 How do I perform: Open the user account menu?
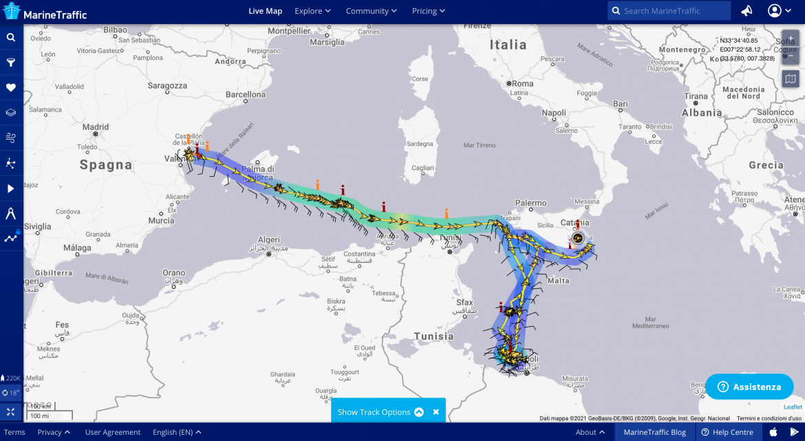(x=780, y=11)
